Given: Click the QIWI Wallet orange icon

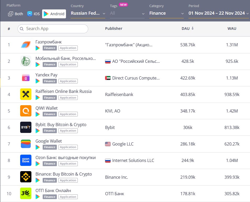Looking at the screenshot, I should (26, 111).
